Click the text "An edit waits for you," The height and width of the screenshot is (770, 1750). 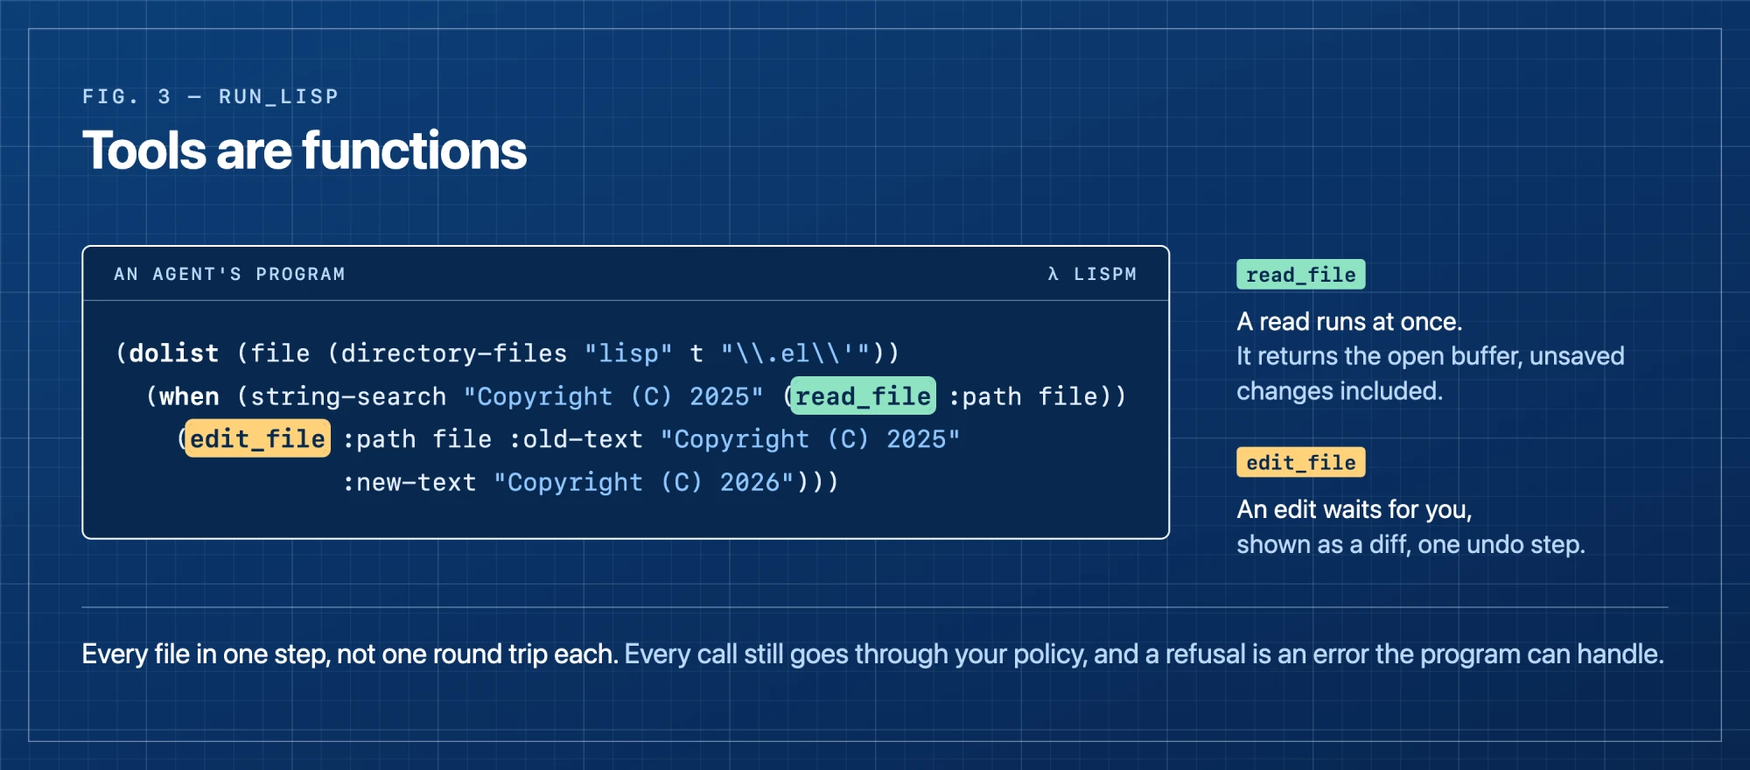tap(1354, 509)
